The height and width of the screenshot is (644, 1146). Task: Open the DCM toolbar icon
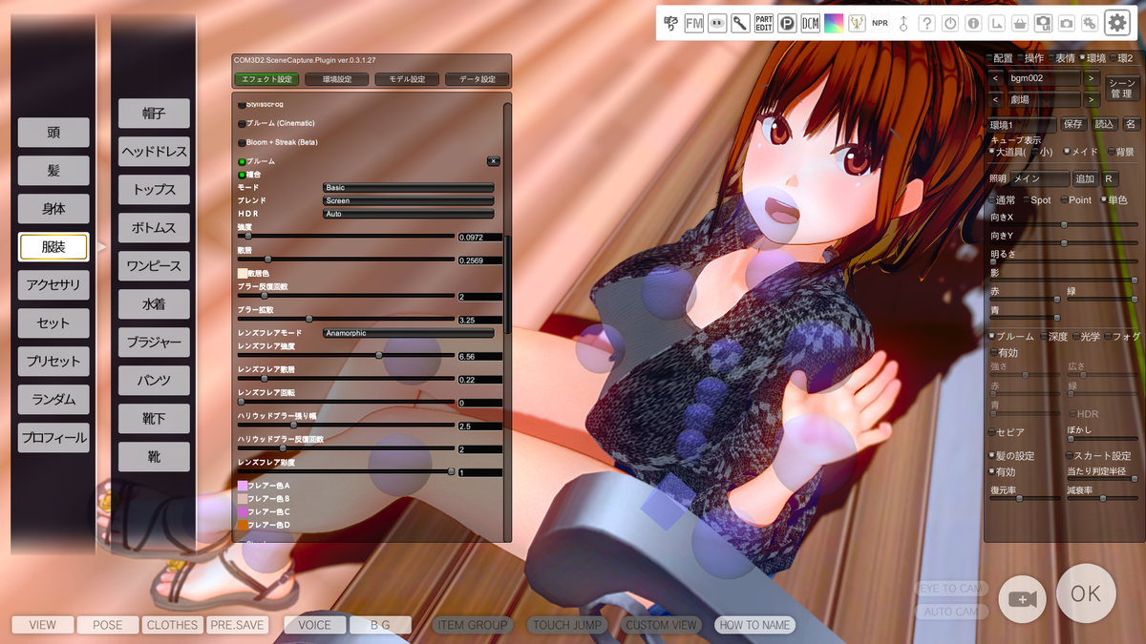coord(810,23)
